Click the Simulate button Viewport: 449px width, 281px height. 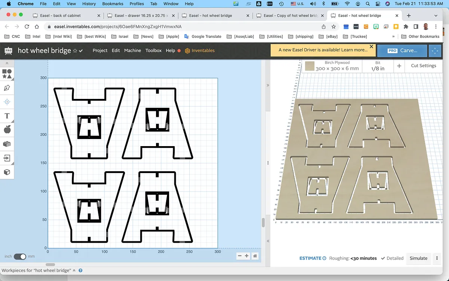pyautogui.click(x=418, y=258)
